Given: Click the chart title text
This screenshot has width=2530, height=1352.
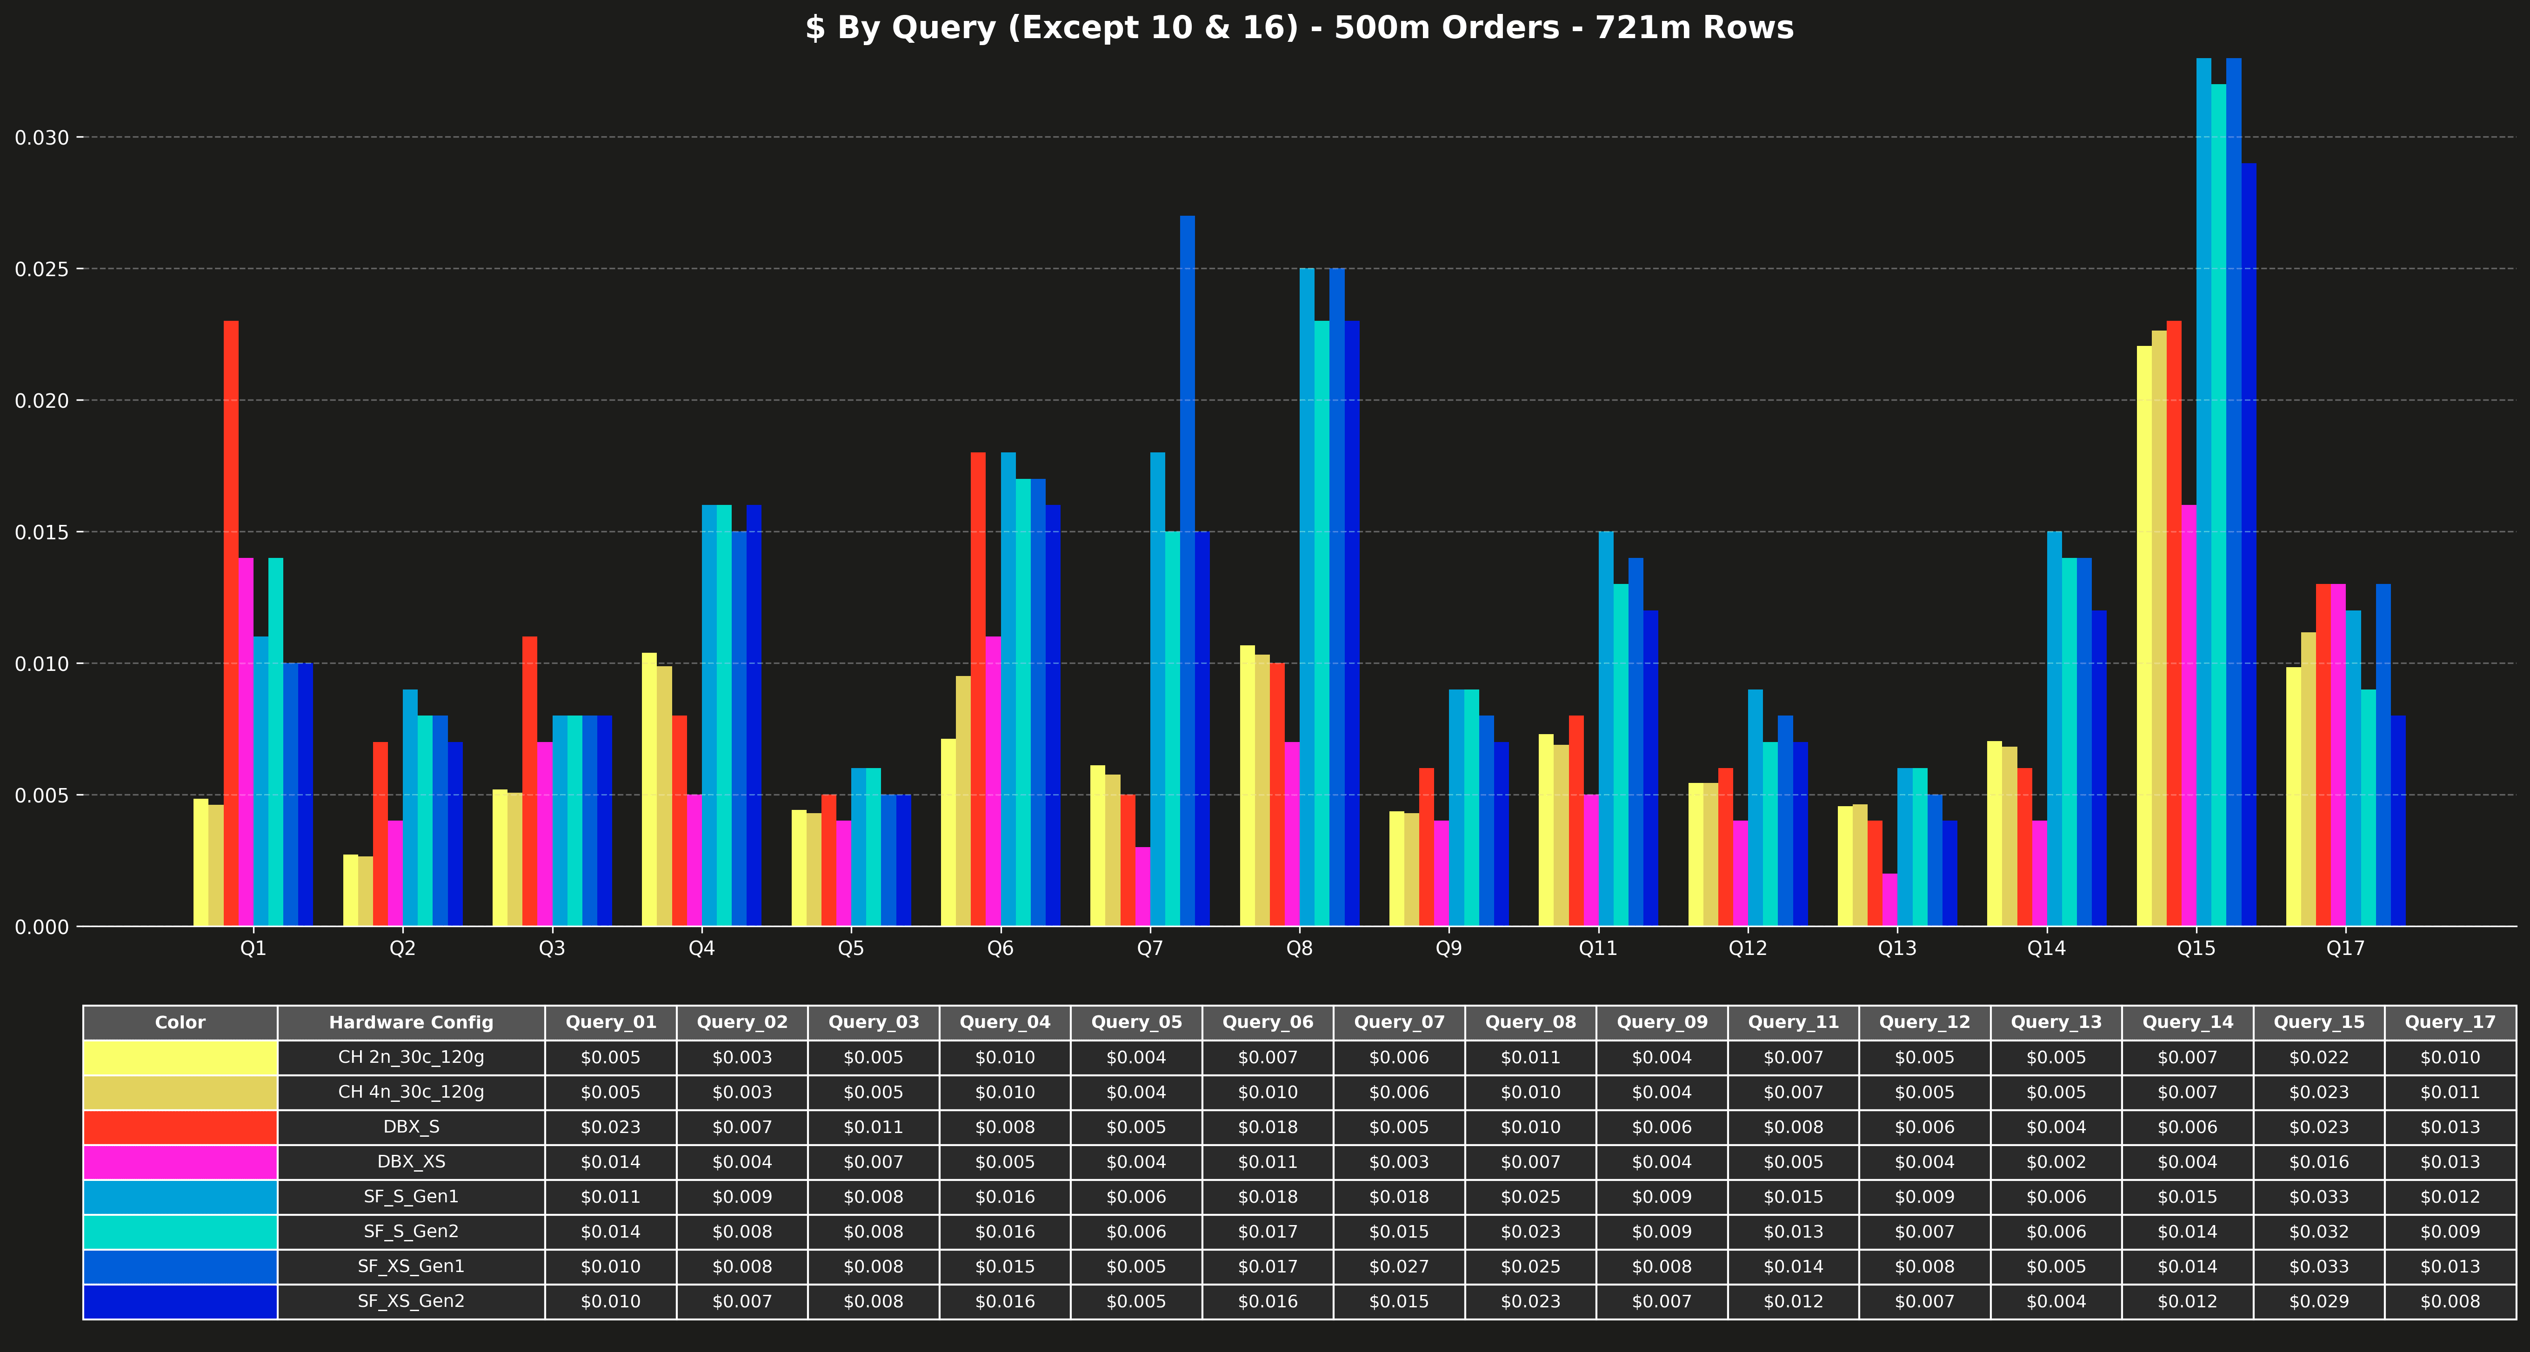Looking at the screenshot, I should pos(1298,27).
